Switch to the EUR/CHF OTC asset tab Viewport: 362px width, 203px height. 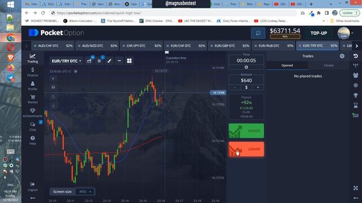click(x=185, y=46)
